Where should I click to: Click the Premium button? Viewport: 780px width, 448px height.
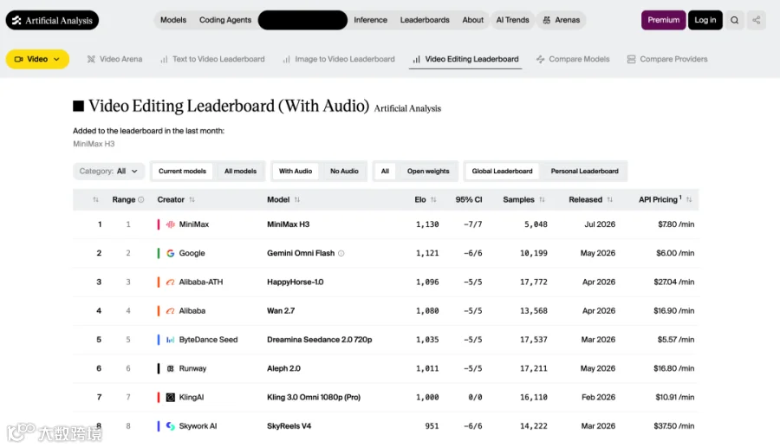[663, 21]
